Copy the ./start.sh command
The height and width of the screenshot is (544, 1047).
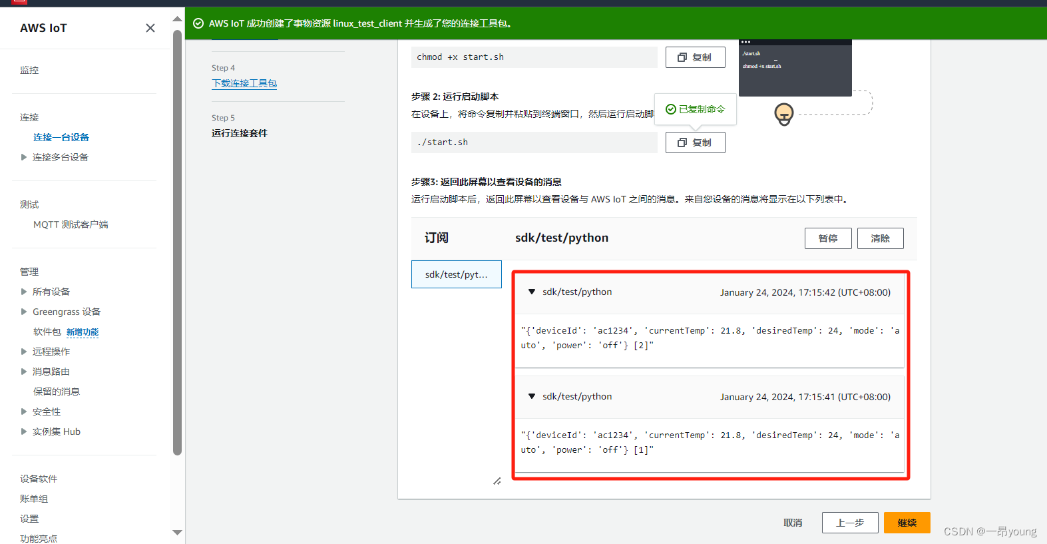pos(695,142)
